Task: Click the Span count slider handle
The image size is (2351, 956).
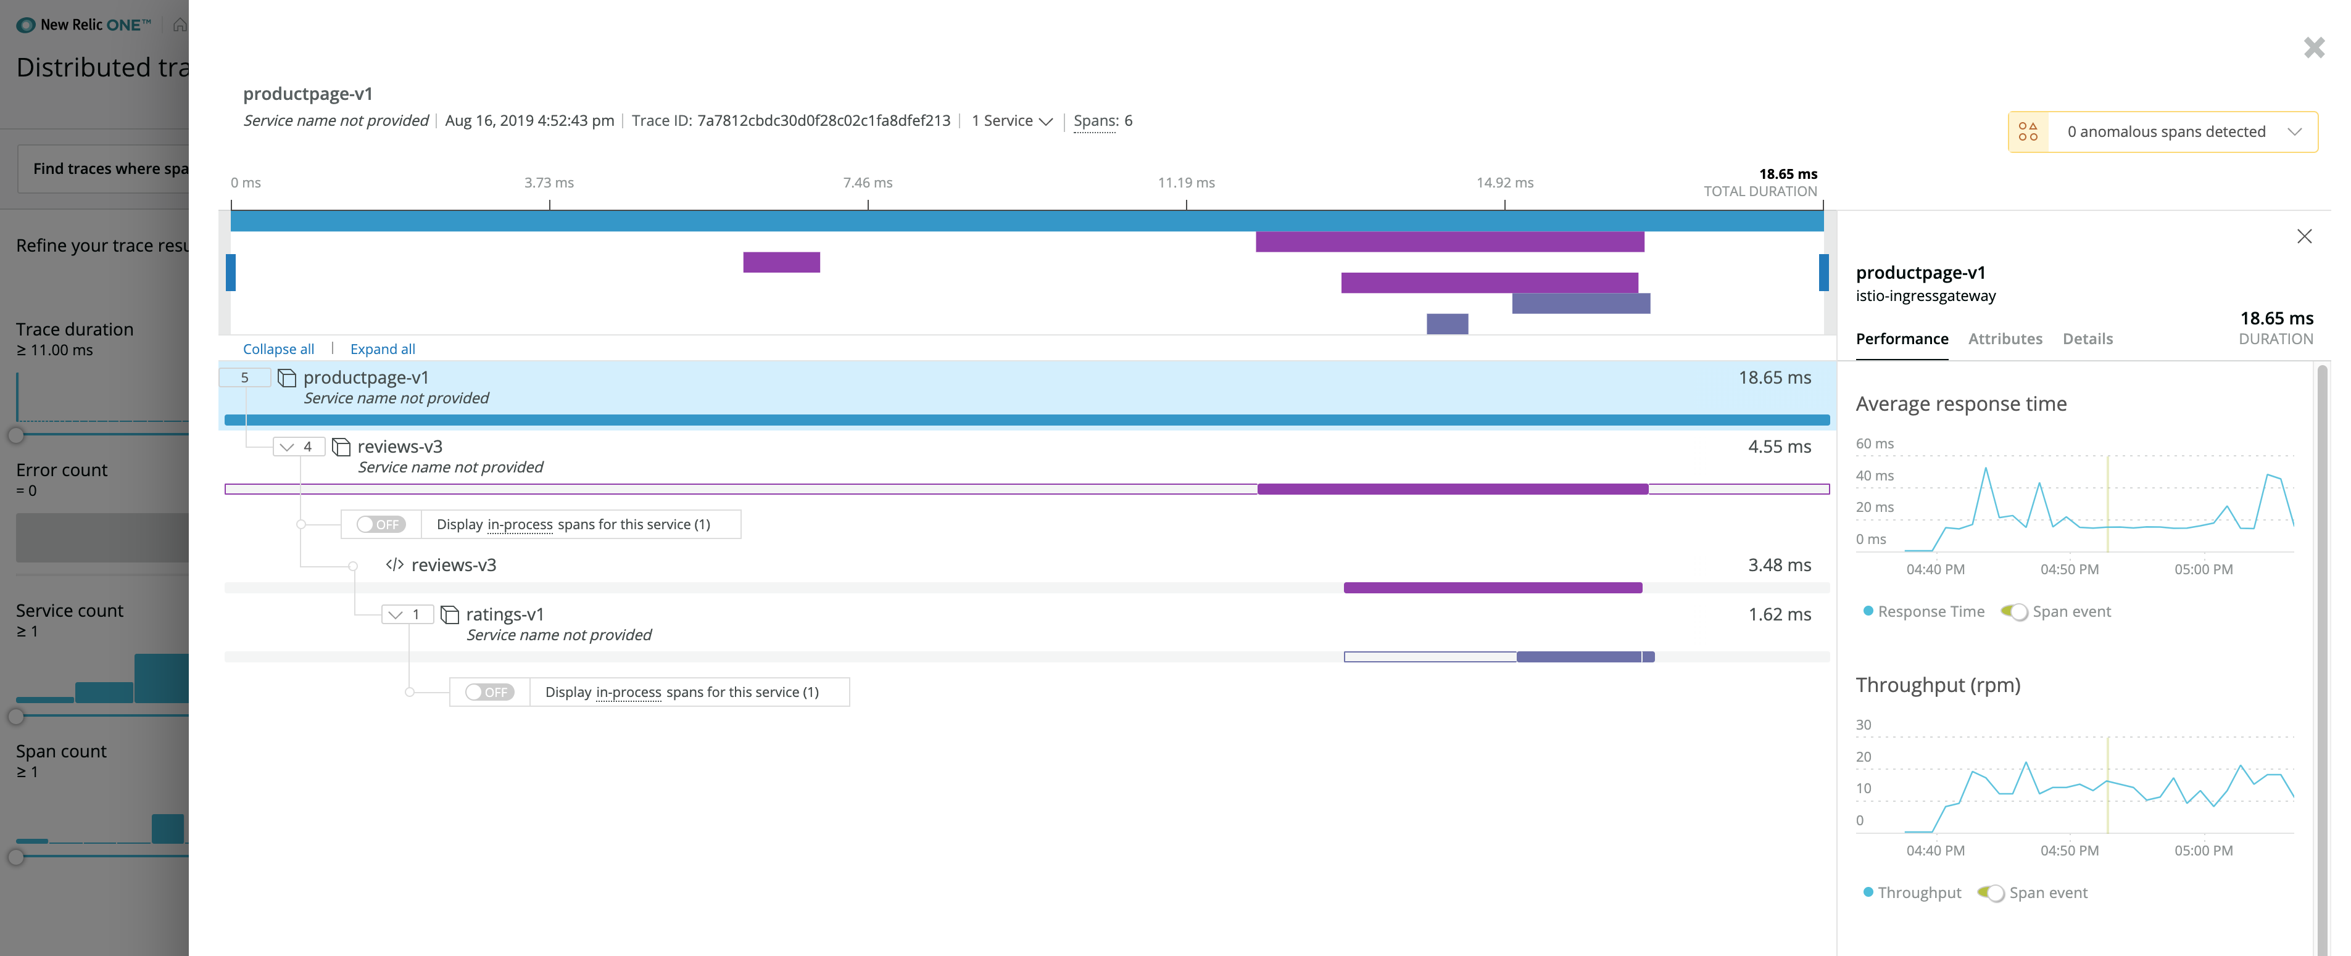Action: coord(15,857)
